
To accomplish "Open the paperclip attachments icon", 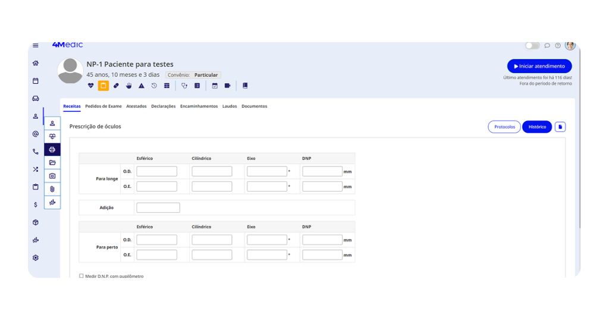I will (52, 189).
